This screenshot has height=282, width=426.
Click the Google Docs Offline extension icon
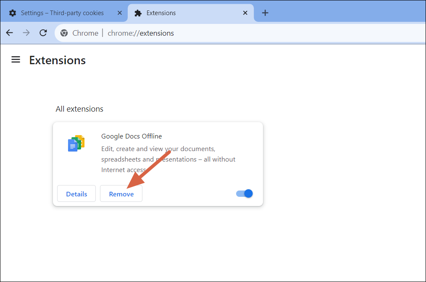pos(76,143)
